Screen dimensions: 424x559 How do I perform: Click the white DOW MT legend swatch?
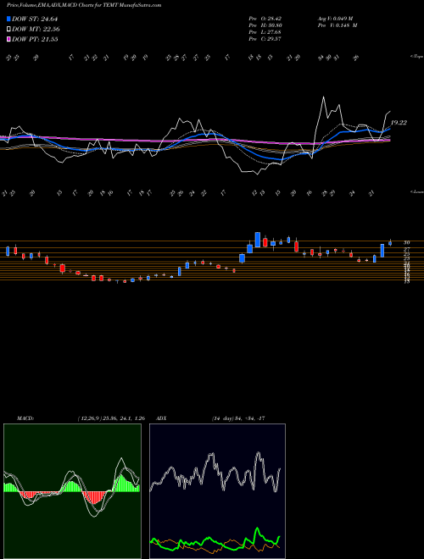tap(9, 30)
